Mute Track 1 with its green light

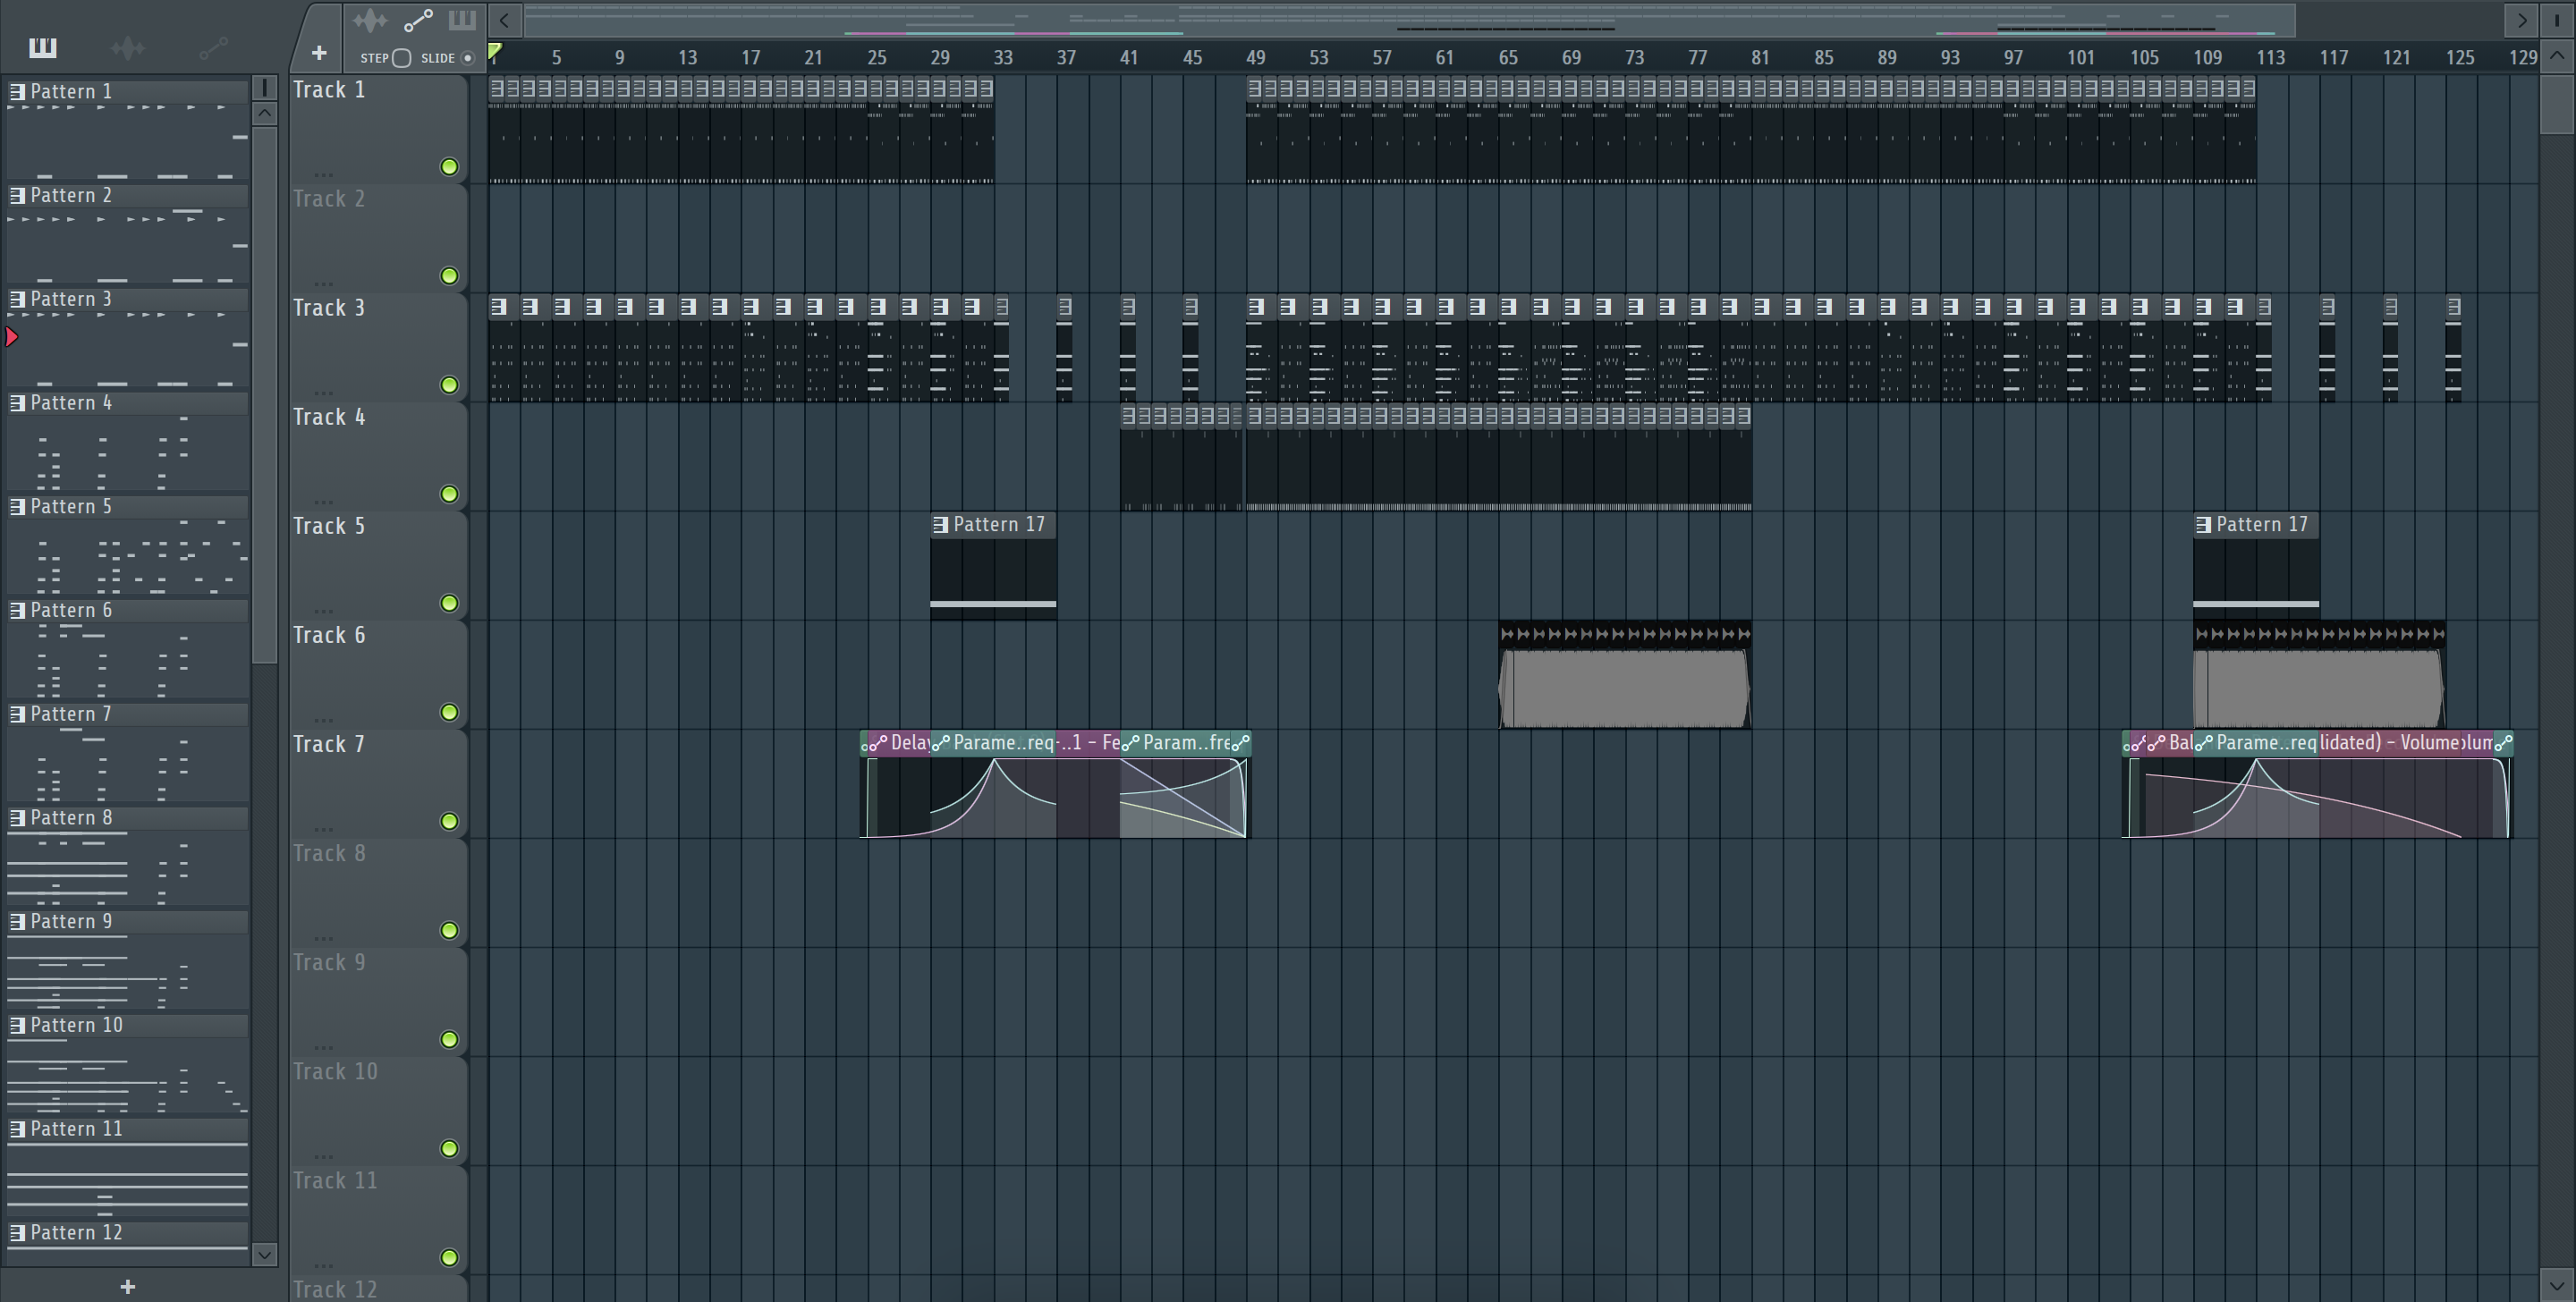click(x=449, y=167)
